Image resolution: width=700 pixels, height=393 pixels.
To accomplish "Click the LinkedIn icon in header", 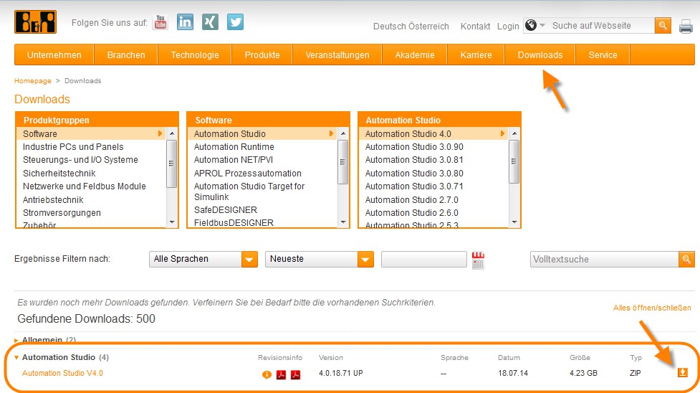I will click(185, 22).
